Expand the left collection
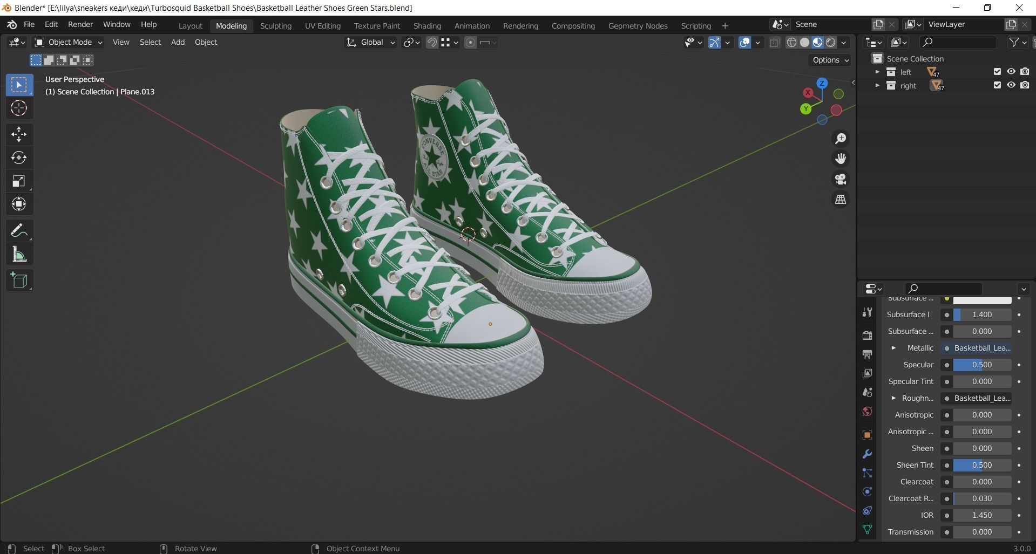This screenshot has height=554, width=1036. pos(877,72)
